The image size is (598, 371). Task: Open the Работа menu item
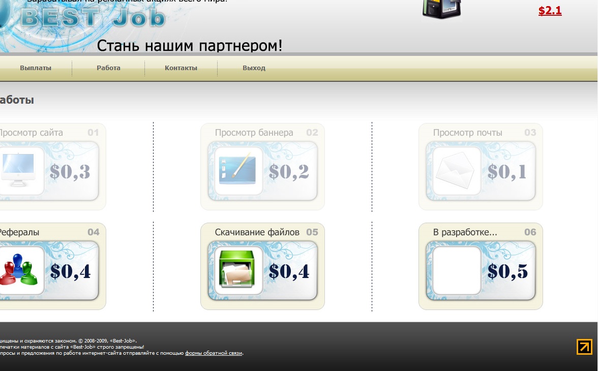click(x=108, y=68)
